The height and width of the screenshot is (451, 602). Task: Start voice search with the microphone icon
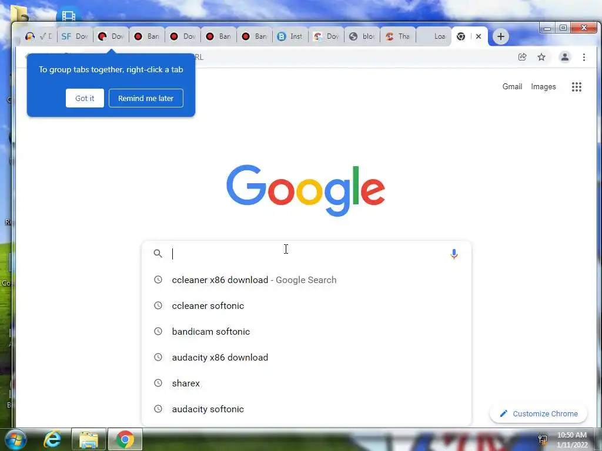tap(454, 254)
